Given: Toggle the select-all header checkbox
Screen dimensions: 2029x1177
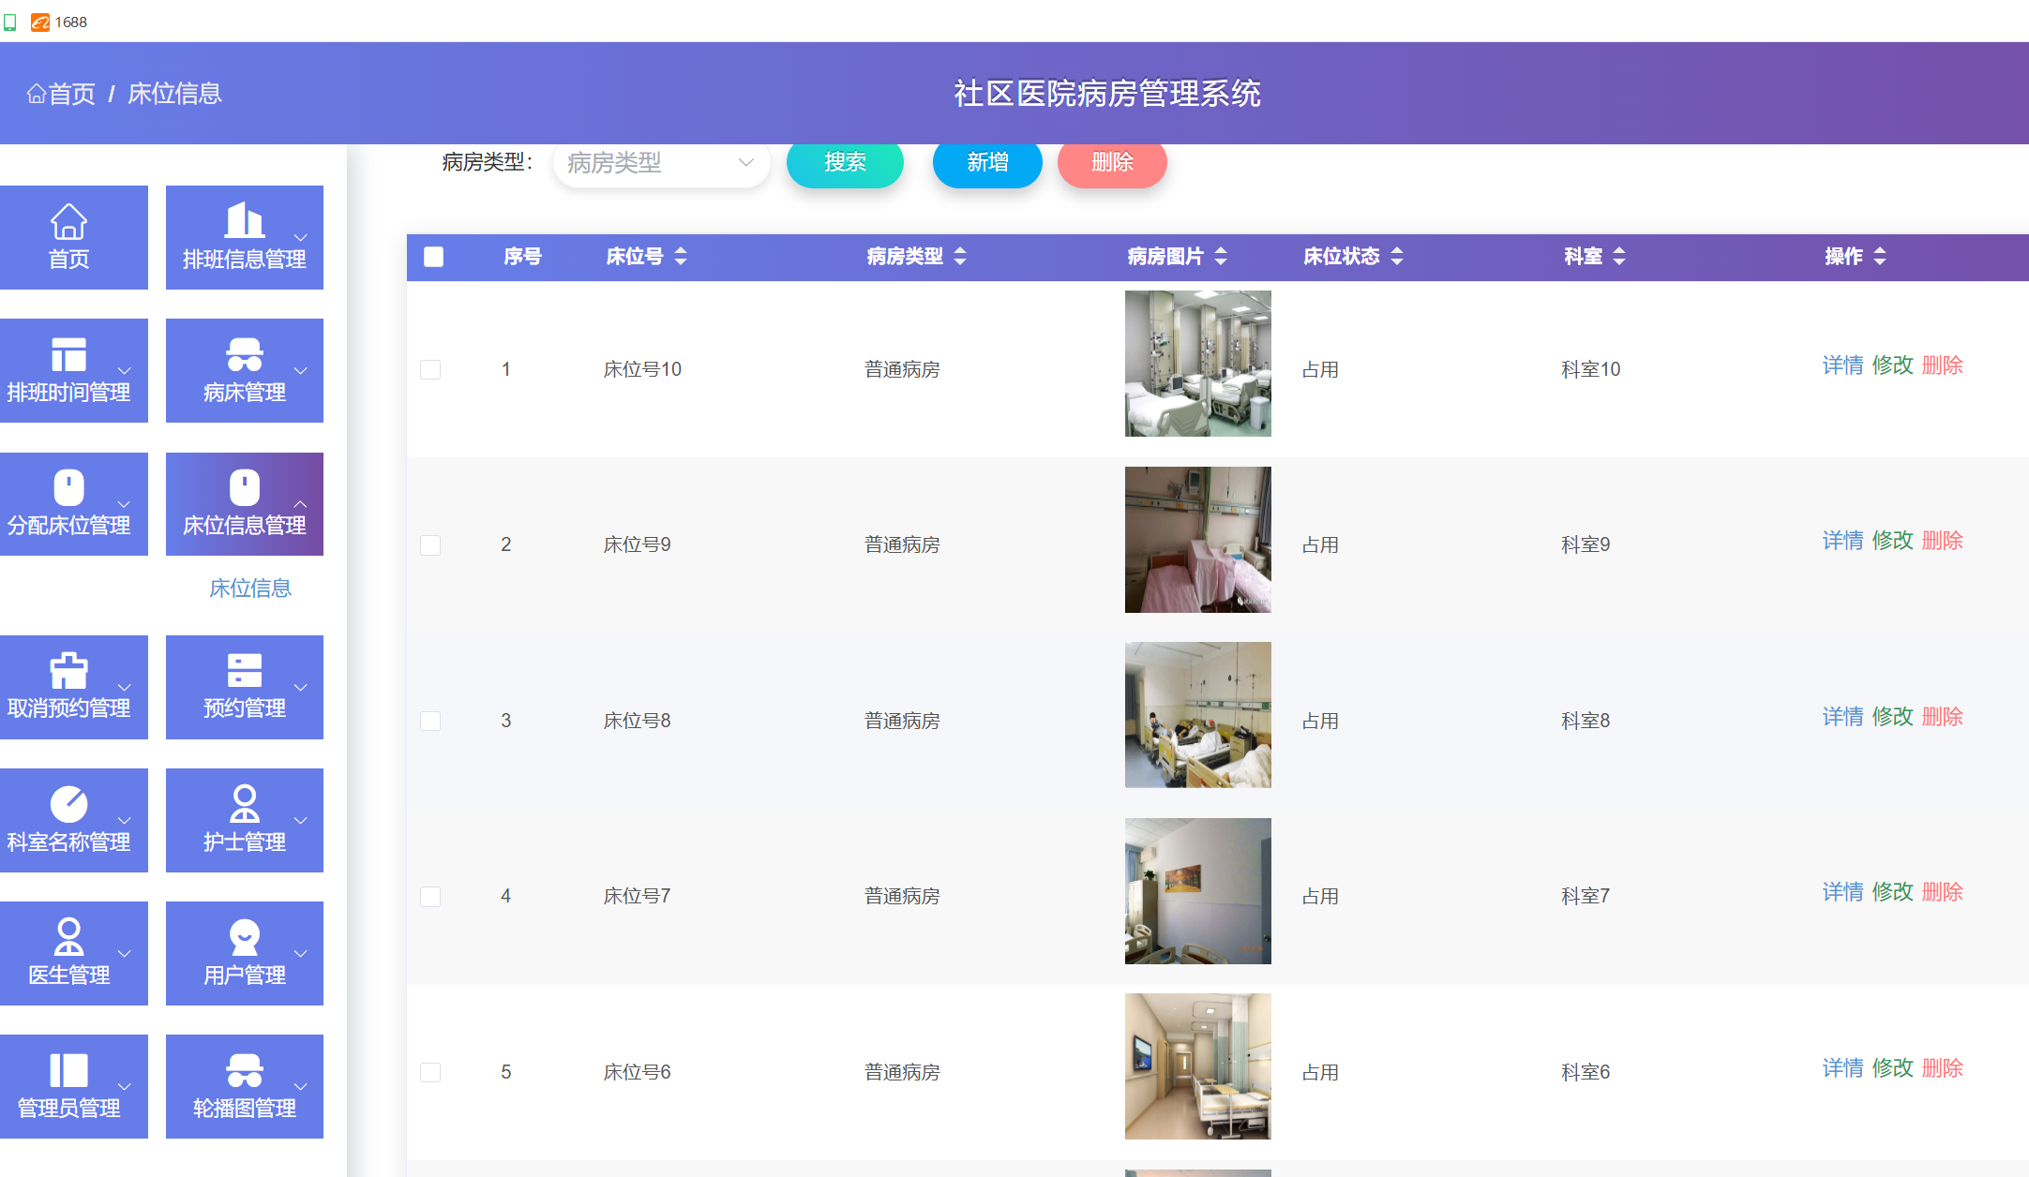Looking at the screenshot, I should (x=433, y=257).
